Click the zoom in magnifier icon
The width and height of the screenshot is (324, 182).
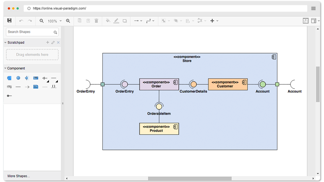[x=68, y=21]
